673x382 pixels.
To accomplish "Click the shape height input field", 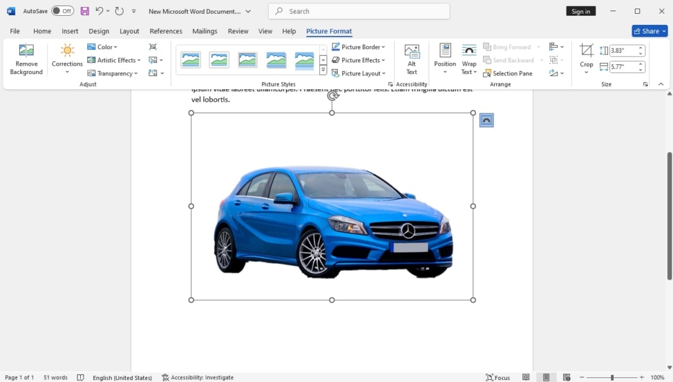I will [x=623, y=51].
